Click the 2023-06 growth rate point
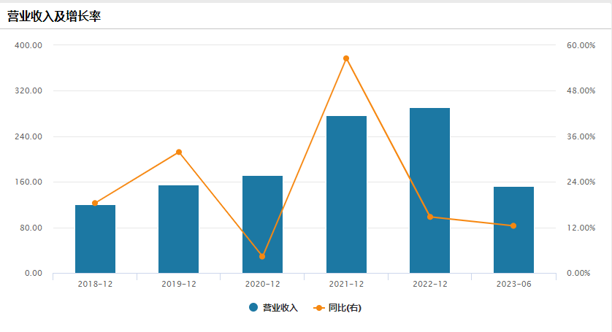Image resolution: width=612 pixels, height=332 pixels. [513, 226]
